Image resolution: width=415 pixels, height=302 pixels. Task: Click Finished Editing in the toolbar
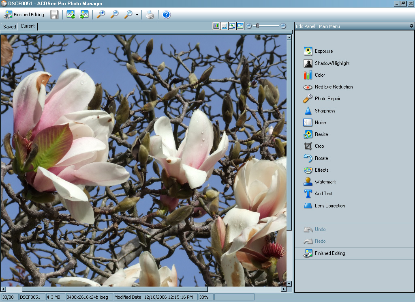[24, 15]
